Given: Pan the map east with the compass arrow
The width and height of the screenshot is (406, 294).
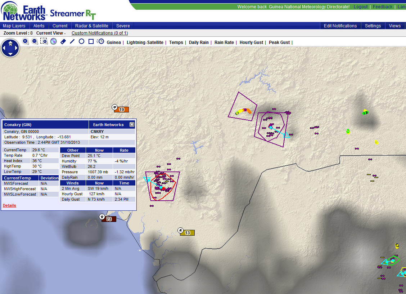Looking at the screenshot, I should point(17,48).
